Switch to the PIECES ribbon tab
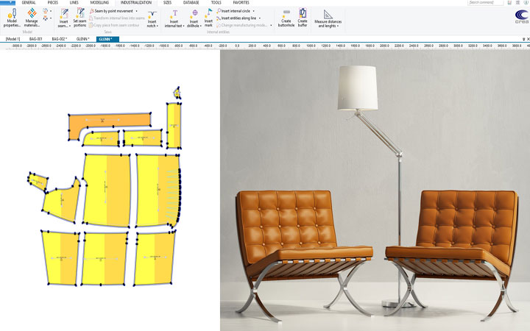 (52, 3)
